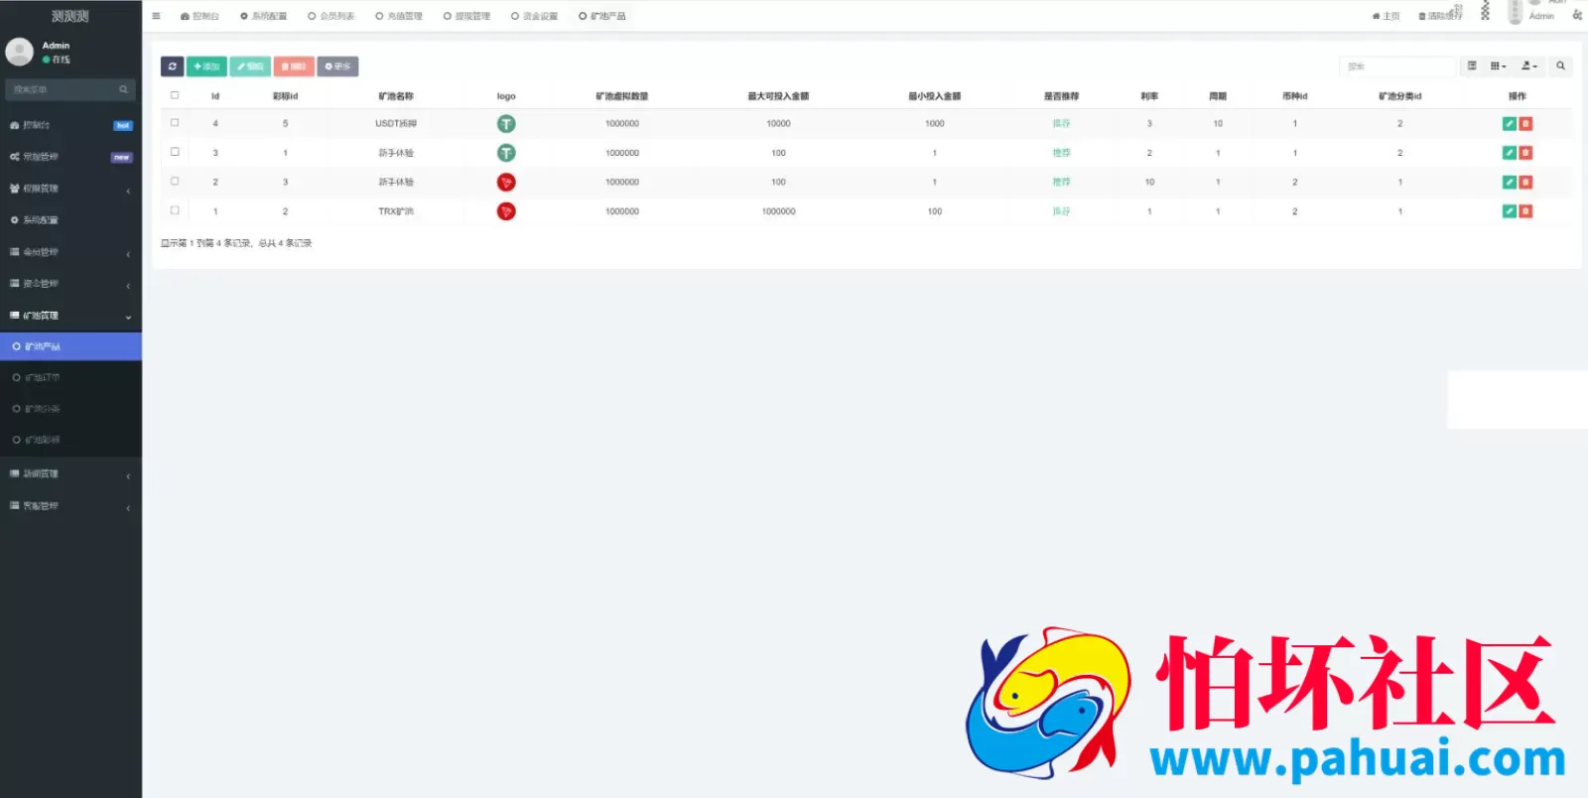Click the sidebar menu search field

(x=60, y=89)
